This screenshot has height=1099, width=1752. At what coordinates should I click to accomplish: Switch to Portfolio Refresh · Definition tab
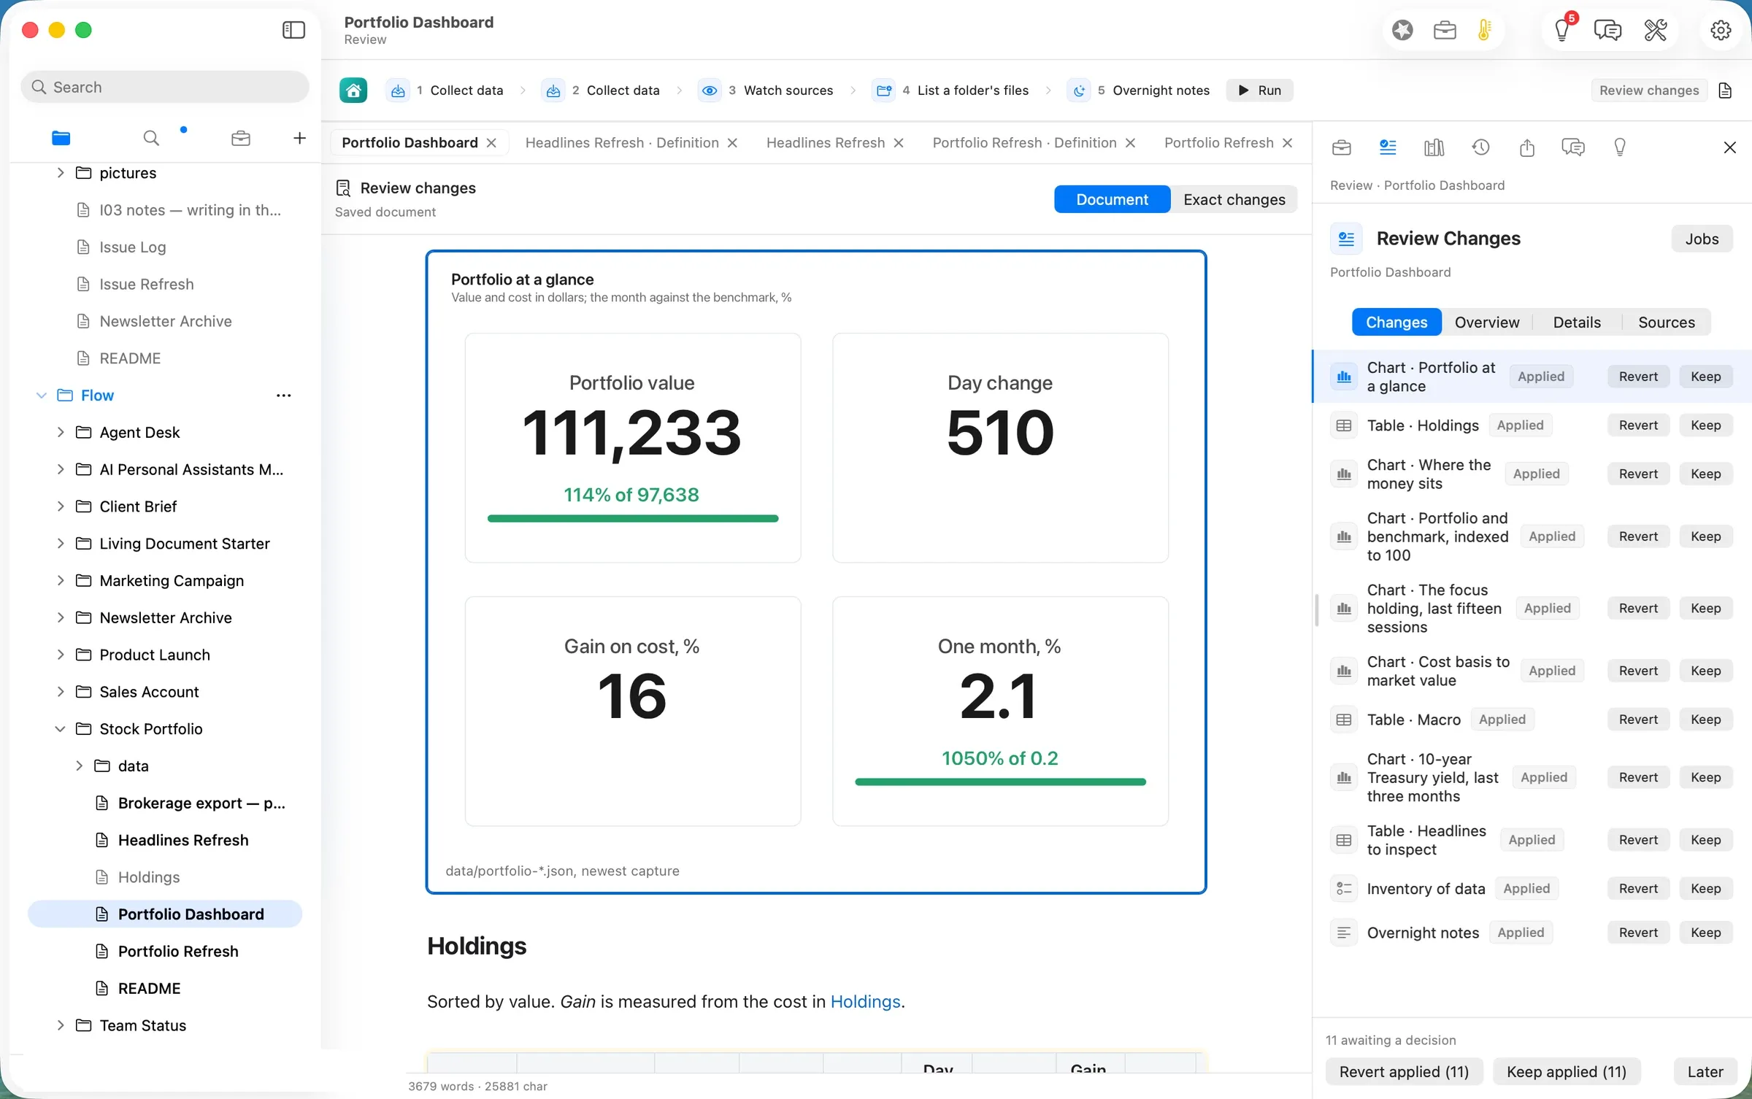[x=1024, y=143]
